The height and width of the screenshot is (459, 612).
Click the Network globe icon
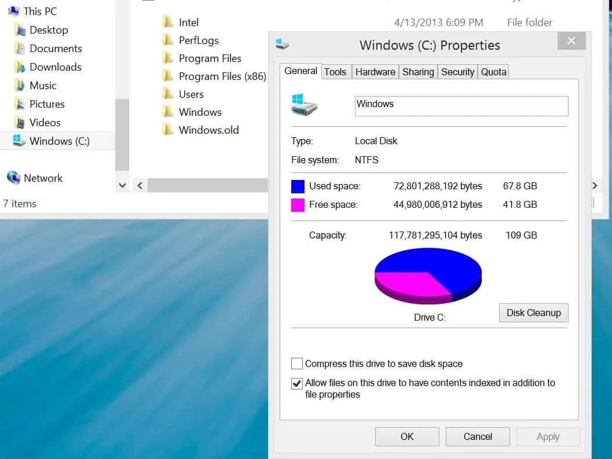pyautogui.click(x=14, y=178)
